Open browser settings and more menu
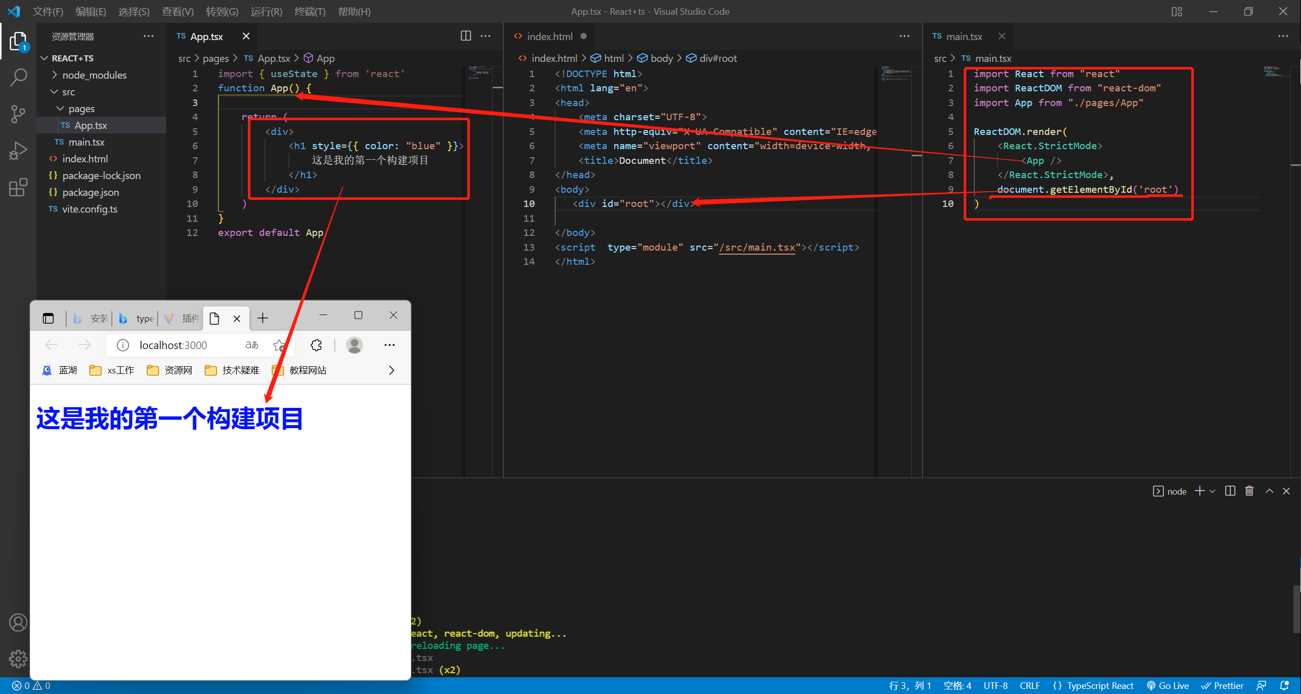 [x=389, y=345]
